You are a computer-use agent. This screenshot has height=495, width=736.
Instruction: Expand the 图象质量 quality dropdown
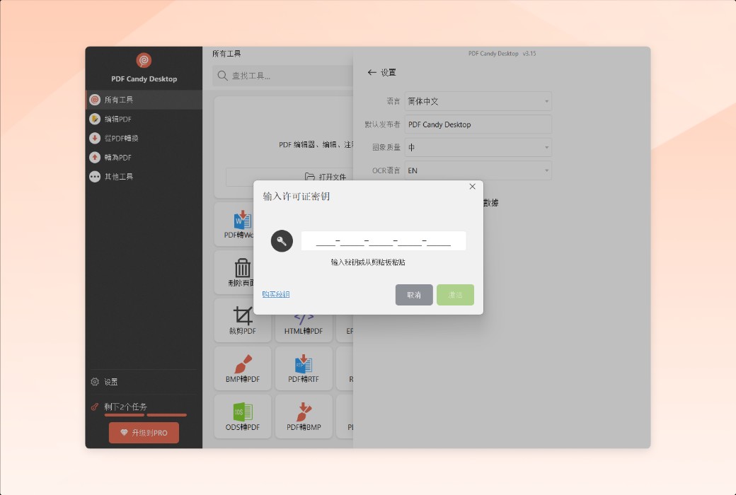[x=478, y=147]
